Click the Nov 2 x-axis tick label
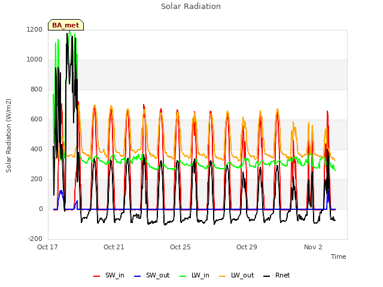Viewport: 383px width, 287px height. [x=313, y=247]
